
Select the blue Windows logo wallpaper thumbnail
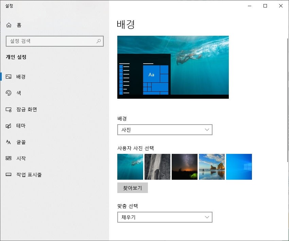coord(239,166)
